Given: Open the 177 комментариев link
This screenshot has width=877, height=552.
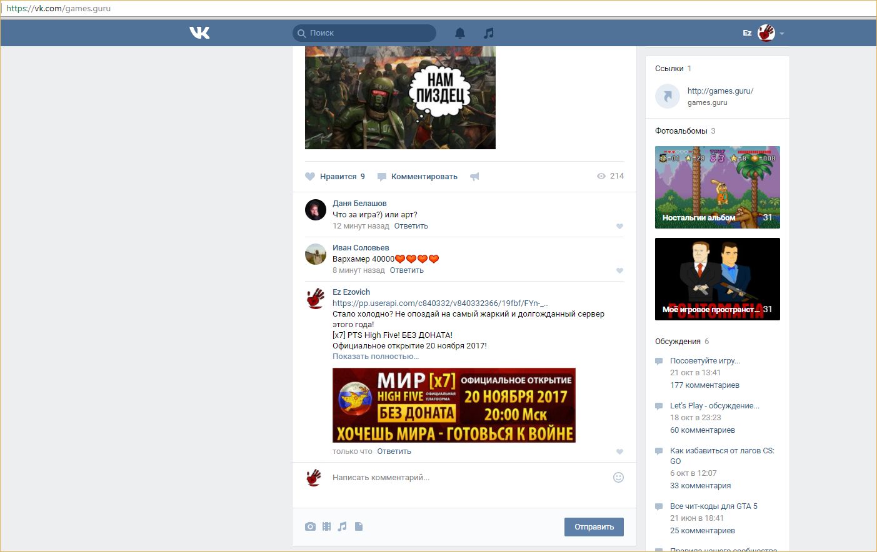Looking at the screenshot, I should [x=704, y=385].
